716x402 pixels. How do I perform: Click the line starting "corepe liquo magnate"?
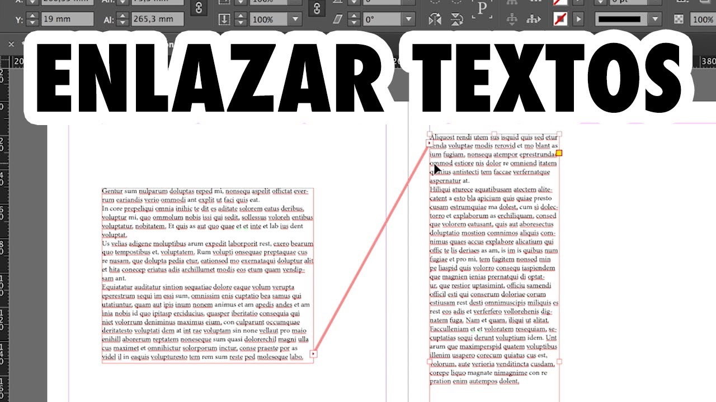pyautogui.click(x=488, y=373)
